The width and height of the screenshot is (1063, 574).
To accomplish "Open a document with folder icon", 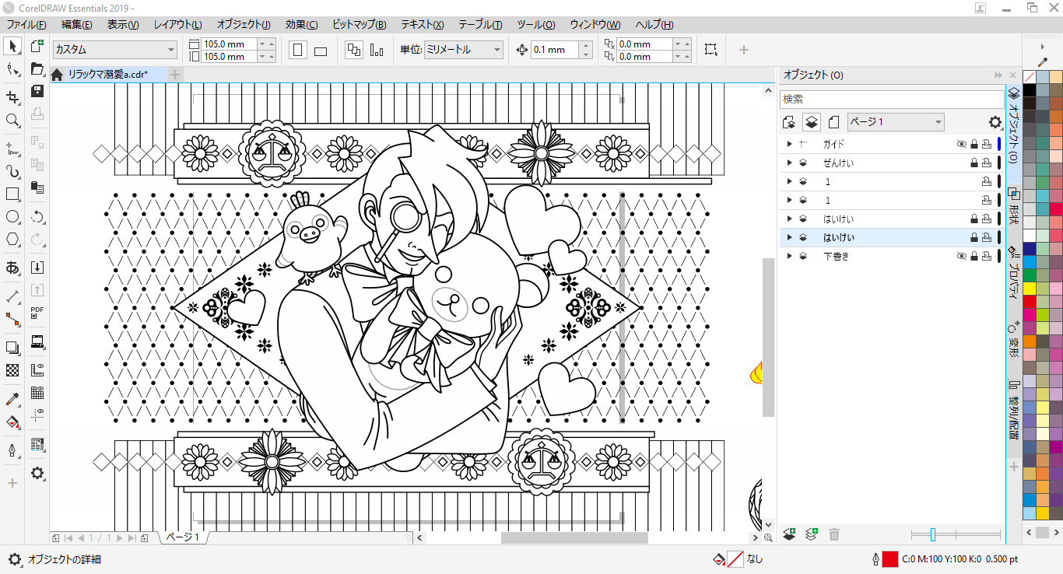I will pyautogui.click(x=37, y=68).
